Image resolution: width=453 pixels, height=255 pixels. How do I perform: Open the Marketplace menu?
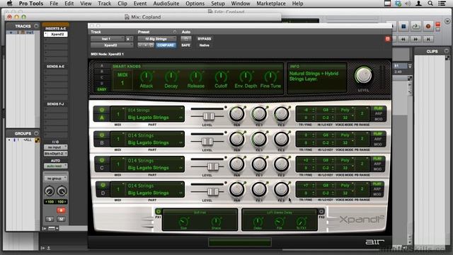pyautogui.click(x=271, y=4)
